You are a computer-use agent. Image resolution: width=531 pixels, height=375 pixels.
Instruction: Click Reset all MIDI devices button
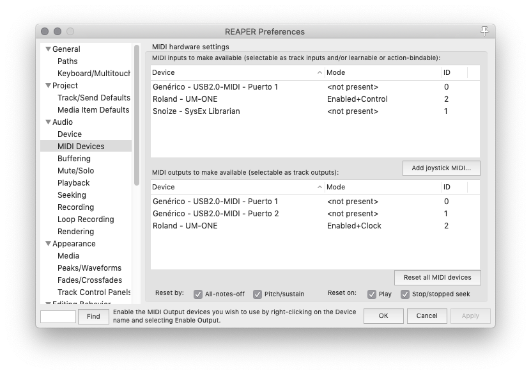[437, 278]
